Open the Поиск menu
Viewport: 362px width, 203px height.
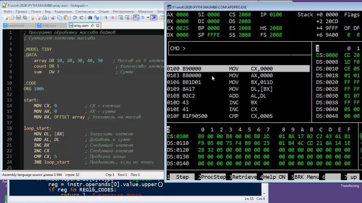(36, 11)
